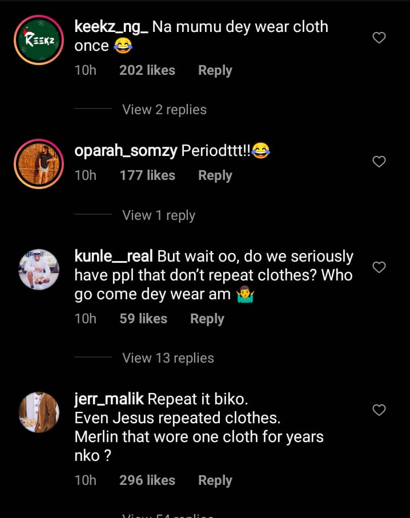View the 296 likes list
Screen dimensions: 410x518
(x=147, y=480)
